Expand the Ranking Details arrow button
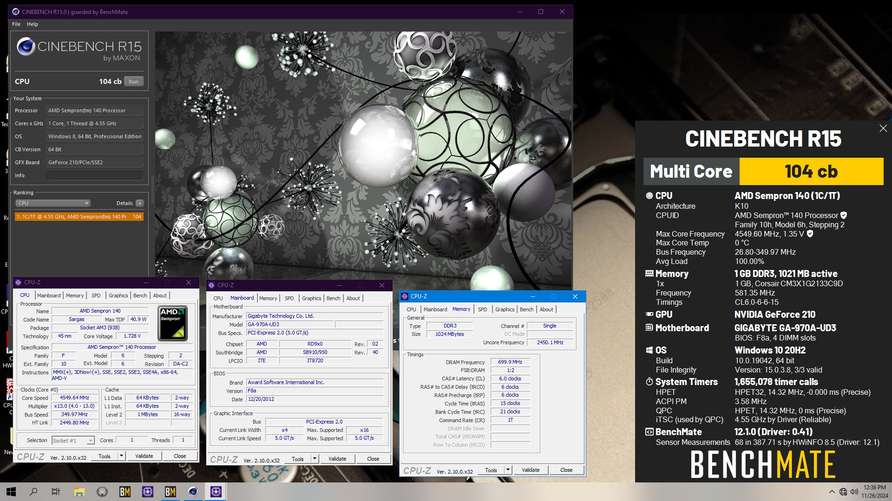The height and width of the screenshot is (501, 892). 140,203
